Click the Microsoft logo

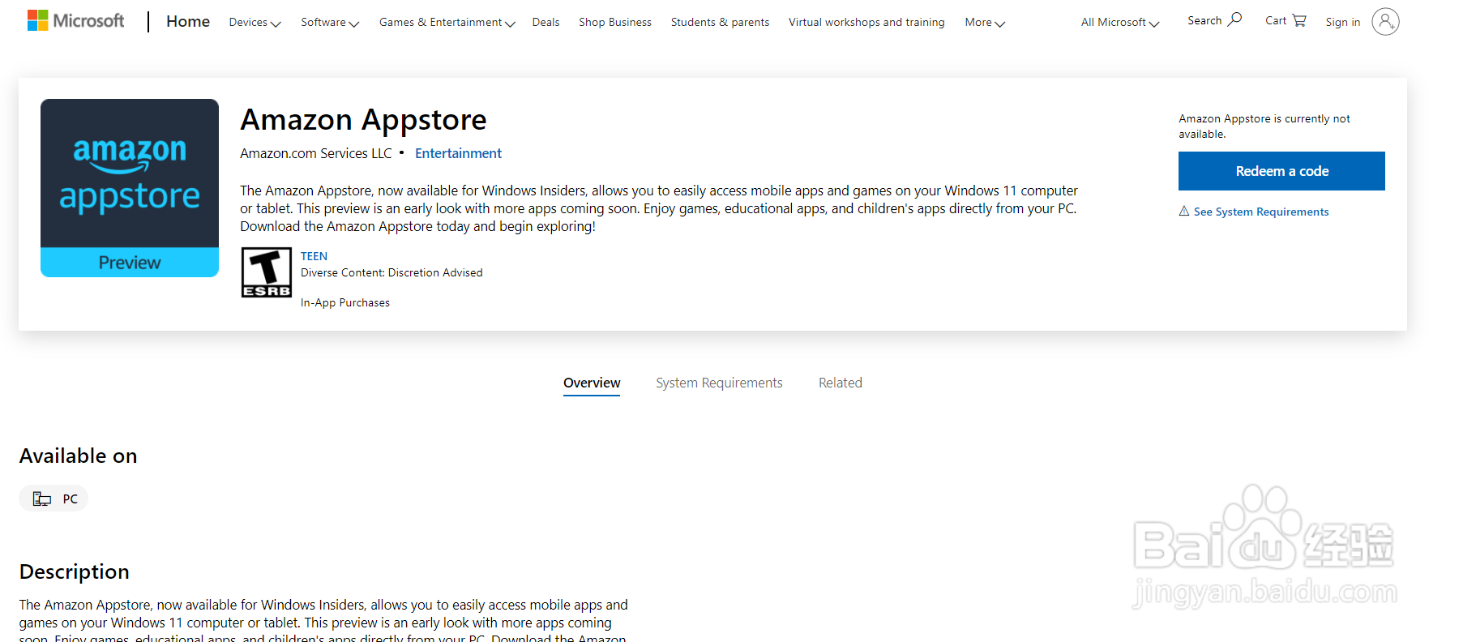pos(75,21)
